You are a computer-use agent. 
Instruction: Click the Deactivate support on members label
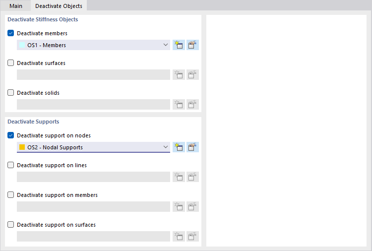pos(57,195)
